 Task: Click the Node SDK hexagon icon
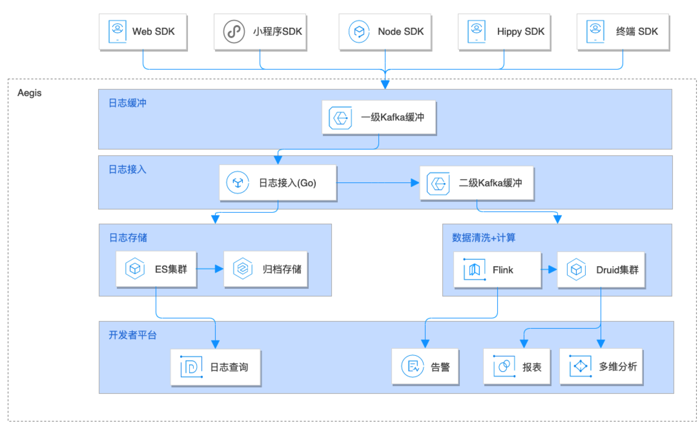(x=359, y=32)
